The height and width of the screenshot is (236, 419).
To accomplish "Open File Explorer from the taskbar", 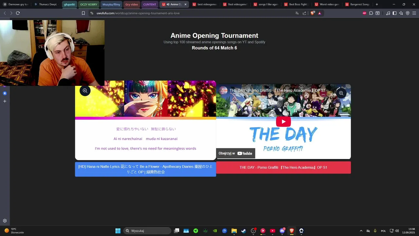I will pos(234,231).
